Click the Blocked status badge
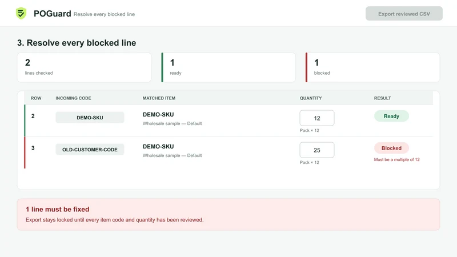 point(391,148)
